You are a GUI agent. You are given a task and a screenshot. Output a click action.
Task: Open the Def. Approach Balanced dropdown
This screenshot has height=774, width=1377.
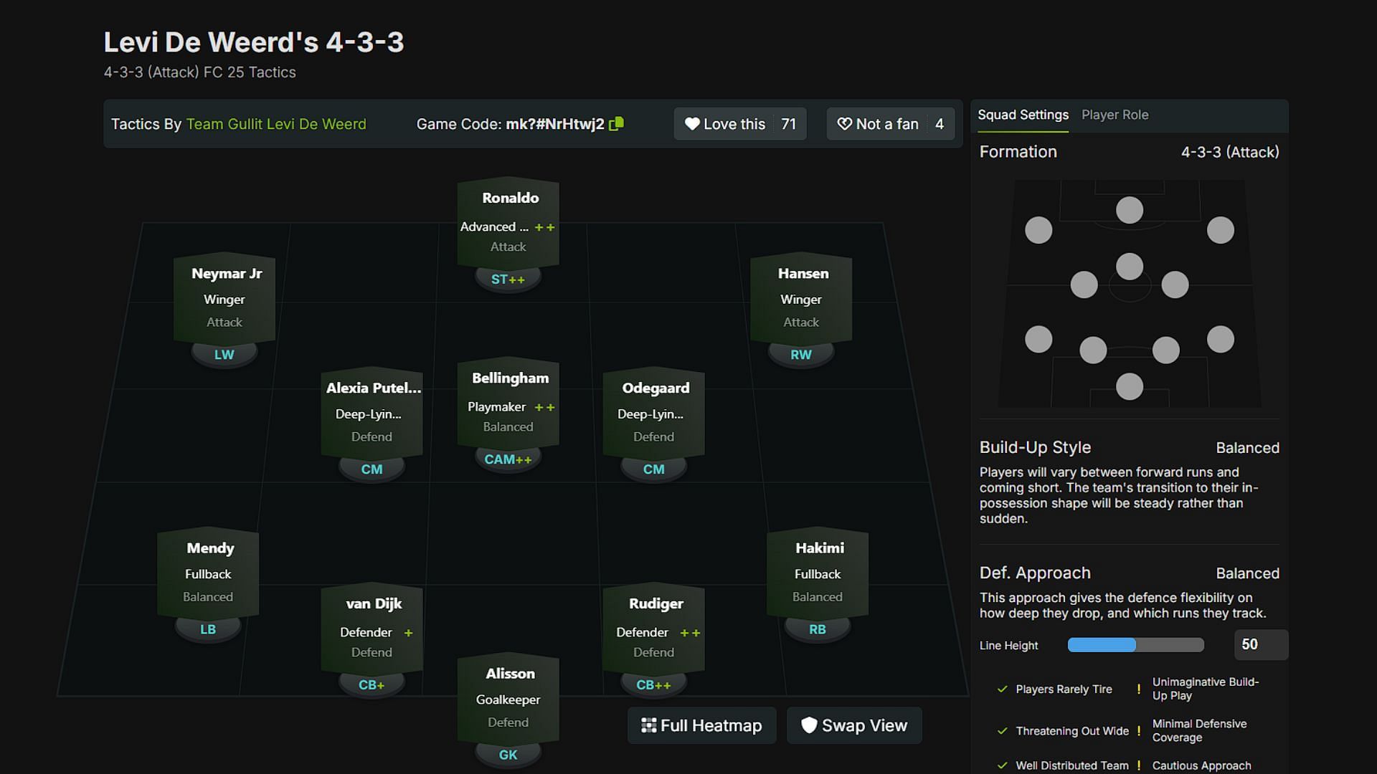click(1249, 572)
